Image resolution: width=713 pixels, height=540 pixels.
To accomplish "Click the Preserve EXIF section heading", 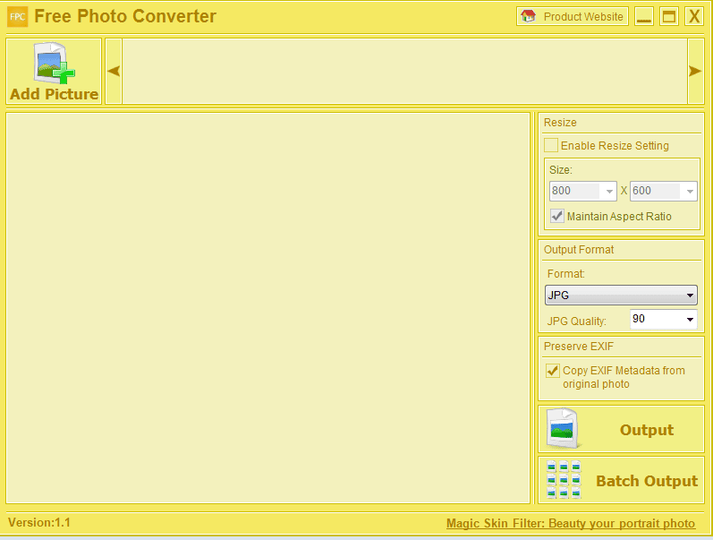I will pyautogui.click(x=579, y=347).
